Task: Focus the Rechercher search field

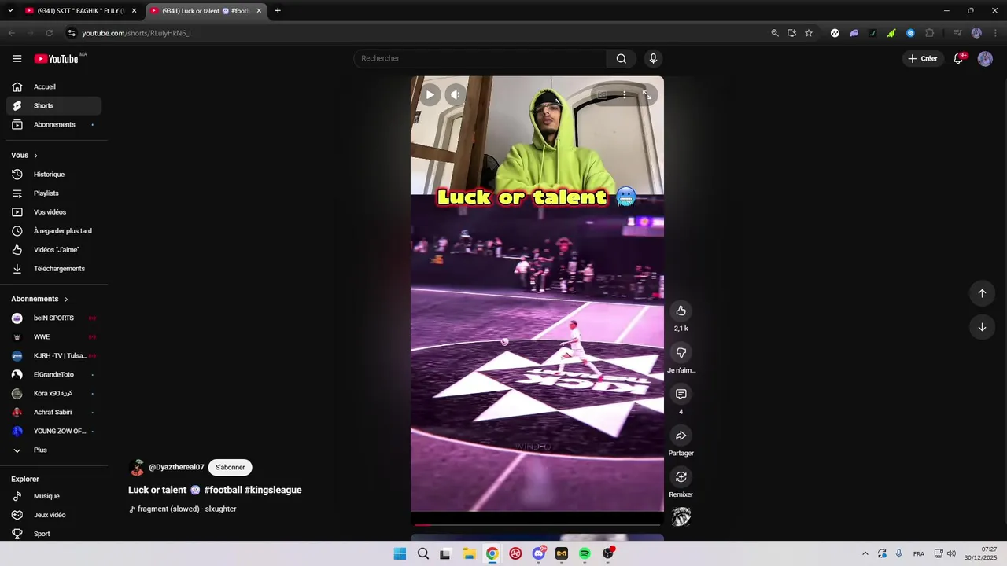Action: tap(480, 58)
